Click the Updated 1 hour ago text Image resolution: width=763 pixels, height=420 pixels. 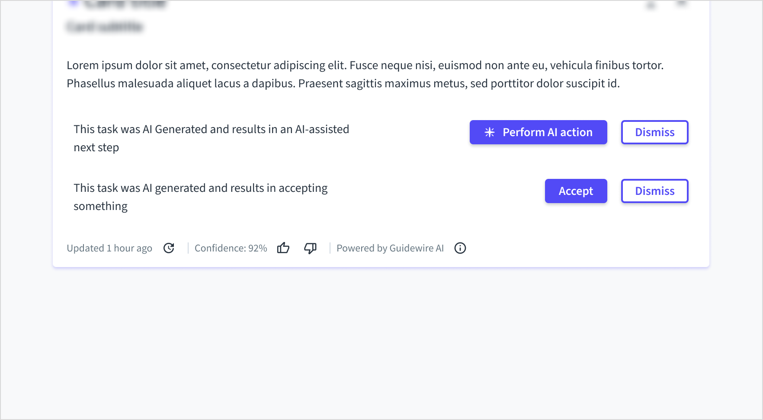point(109,248)
